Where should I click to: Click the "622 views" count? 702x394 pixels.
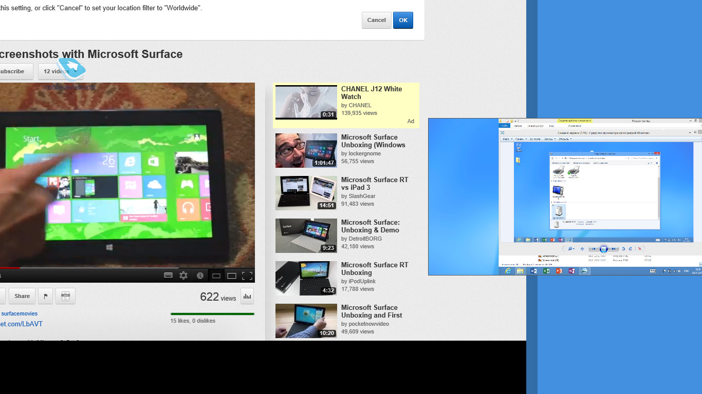[218, 297]
